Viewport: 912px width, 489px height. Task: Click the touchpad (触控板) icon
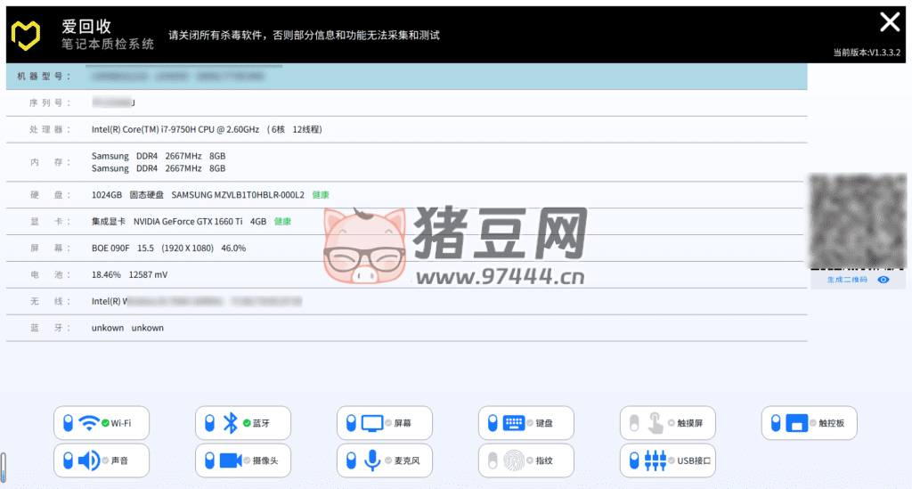pyautogui.click(x=796, y=423)
